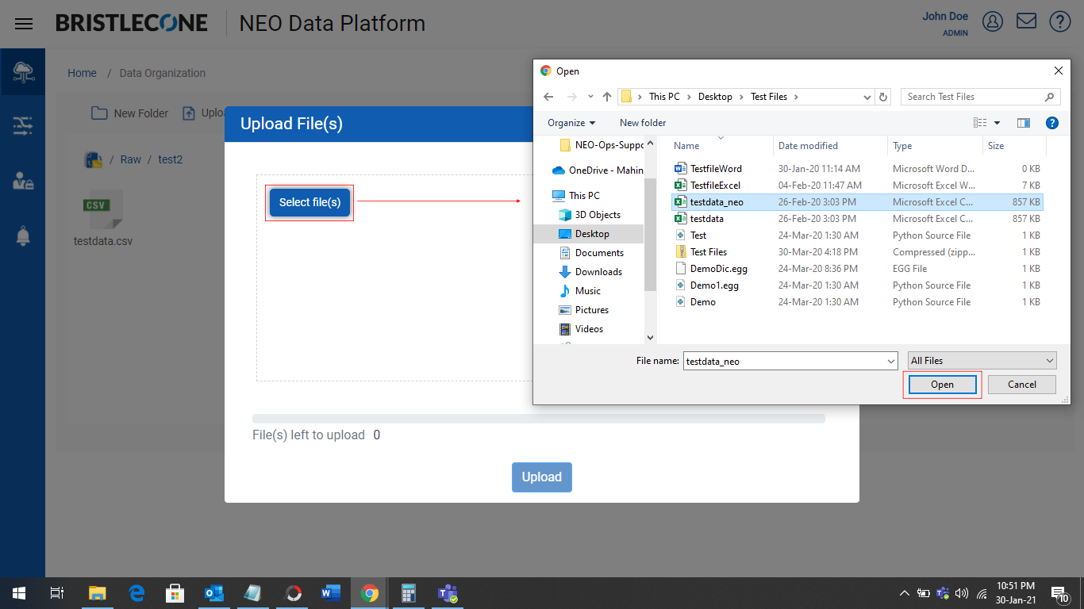Screen dimensions: 1084x609
Task: Open Microsoft Teams from the taskbar
Action: (x=448, y=593)
